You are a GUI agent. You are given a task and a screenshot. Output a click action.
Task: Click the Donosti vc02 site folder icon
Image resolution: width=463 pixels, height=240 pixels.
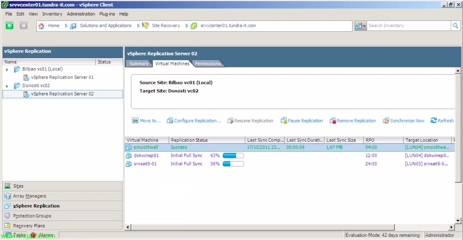(17, 85)
